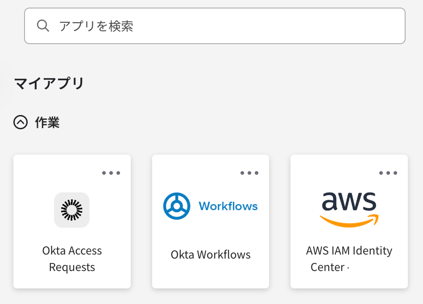This screenshot has width=423, height=304.
Task: Click the search magnifier icon
Action: [43, 25]
